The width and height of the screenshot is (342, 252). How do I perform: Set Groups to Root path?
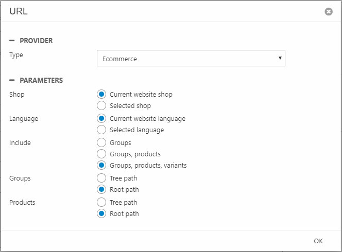pyautogui.click(x=101, y=190)
